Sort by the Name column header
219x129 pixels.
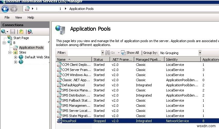74,60
